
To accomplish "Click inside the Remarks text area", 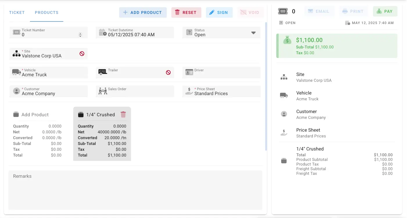I will [135, 190].
